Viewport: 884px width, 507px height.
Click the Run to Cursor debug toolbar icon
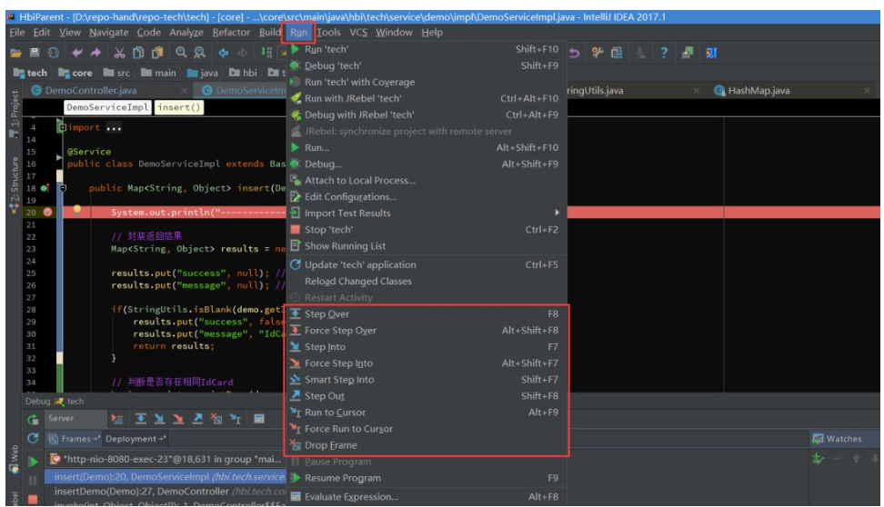coord(236,419)
